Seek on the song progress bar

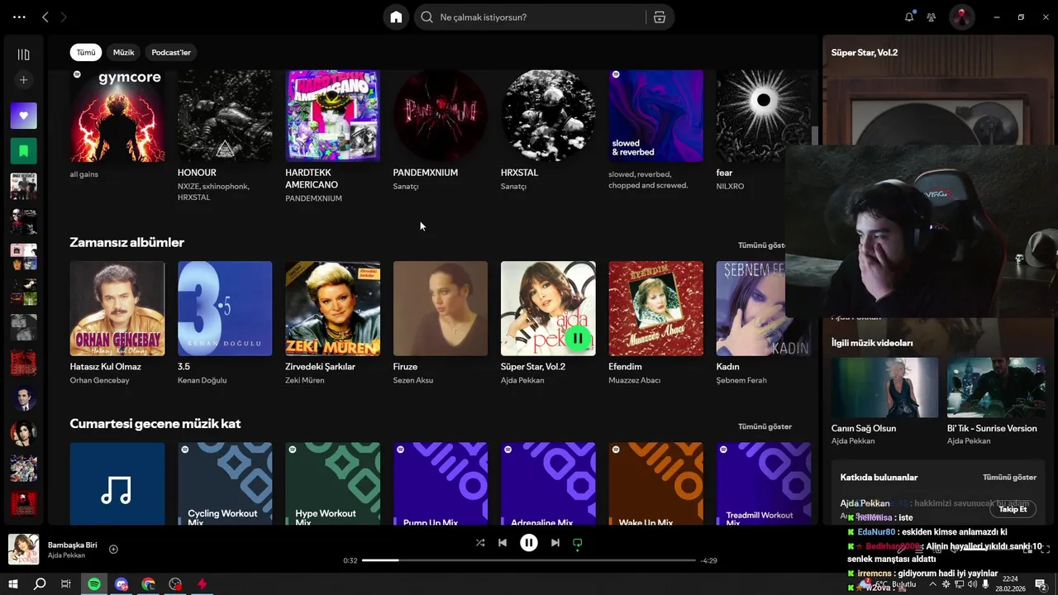pyautogui.click(x=529, y=560)
